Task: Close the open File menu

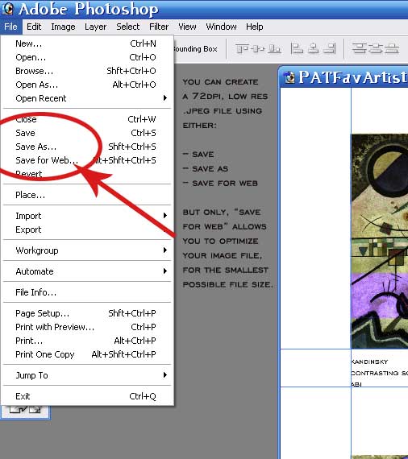Action: 10,27
